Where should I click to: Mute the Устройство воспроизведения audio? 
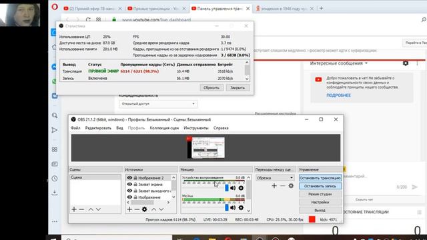[x=233, y=188]
